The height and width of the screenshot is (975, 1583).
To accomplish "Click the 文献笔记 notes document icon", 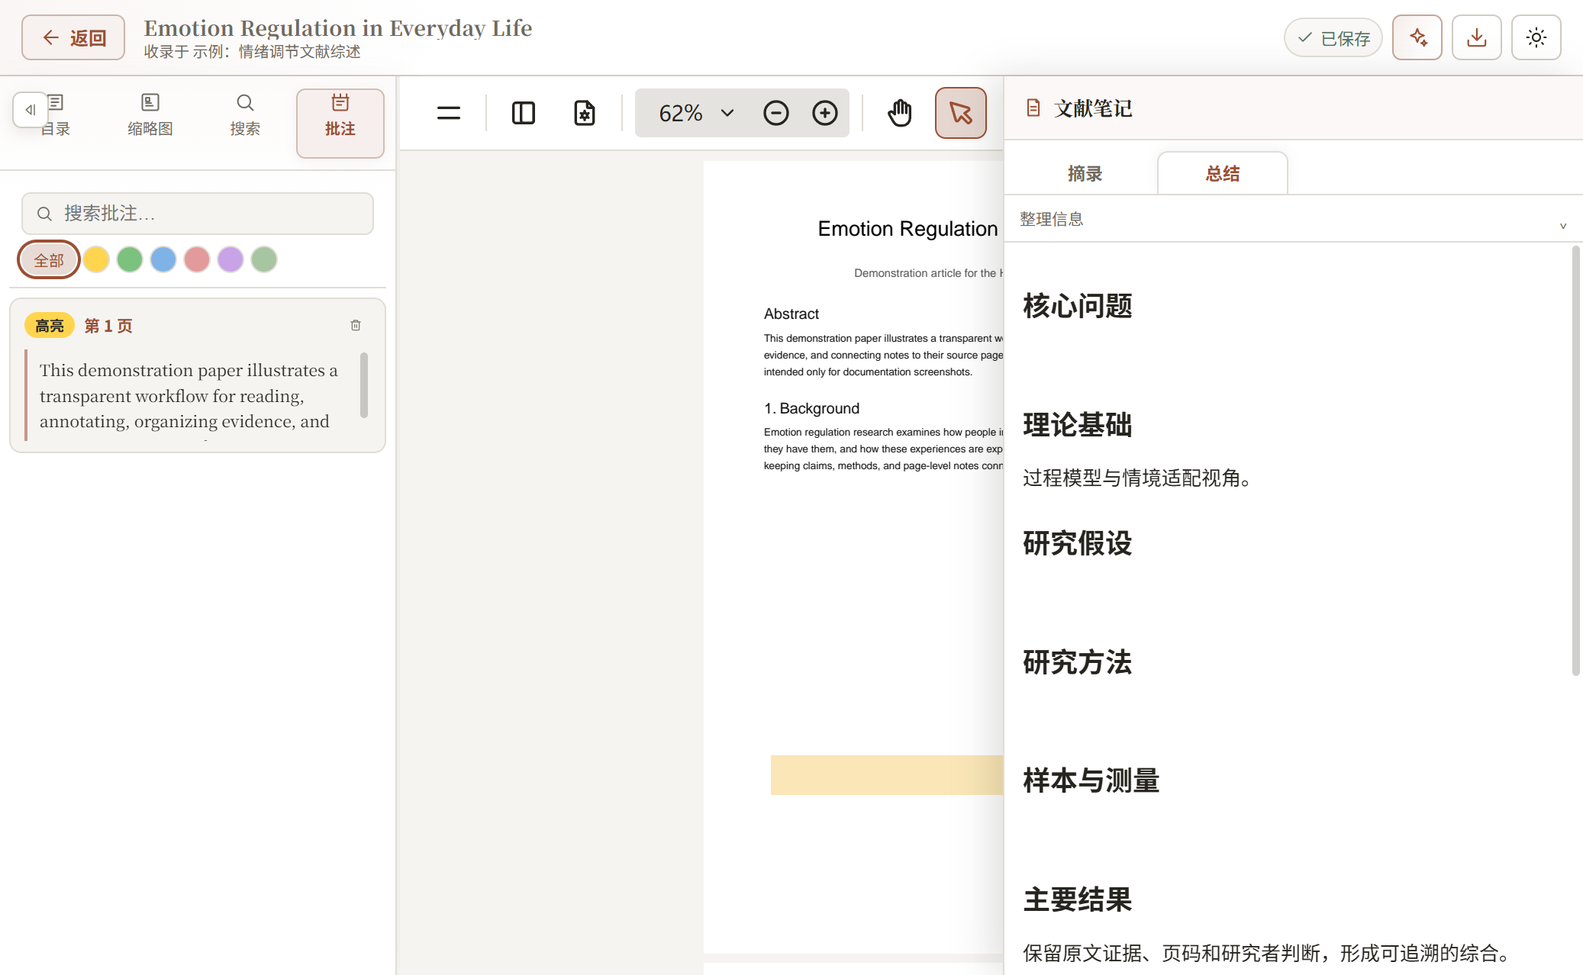I will [1033, 108].
